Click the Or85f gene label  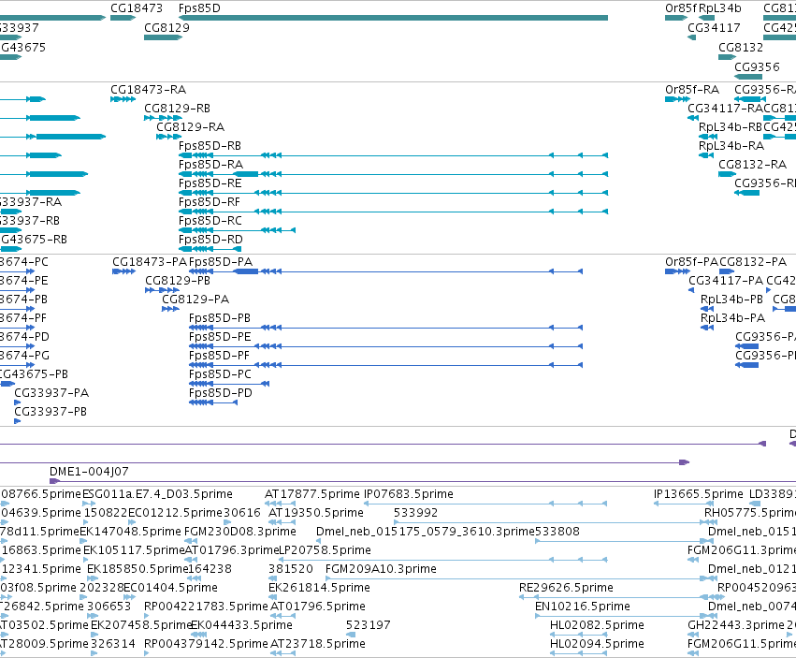[681, 8]
